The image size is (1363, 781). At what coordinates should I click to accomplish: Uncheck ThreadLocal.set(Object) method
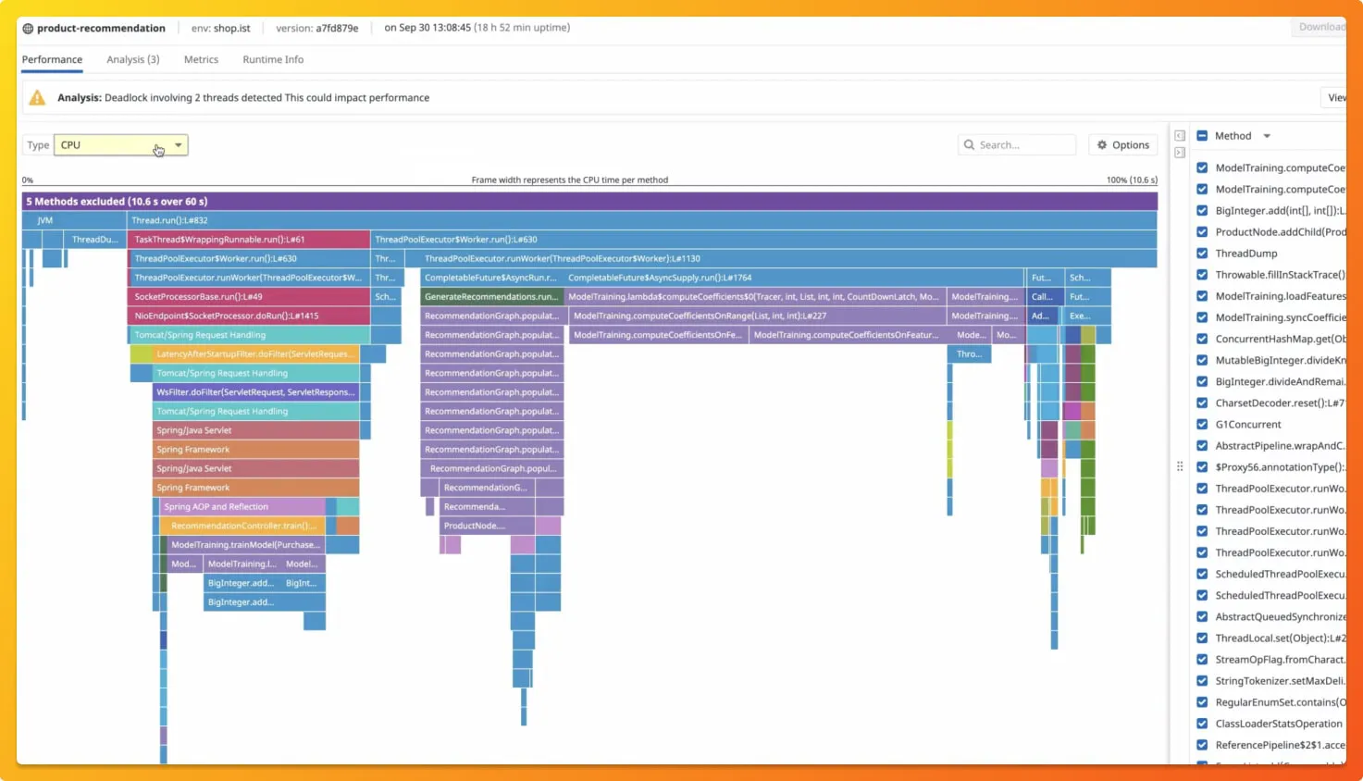point(1202,638)
